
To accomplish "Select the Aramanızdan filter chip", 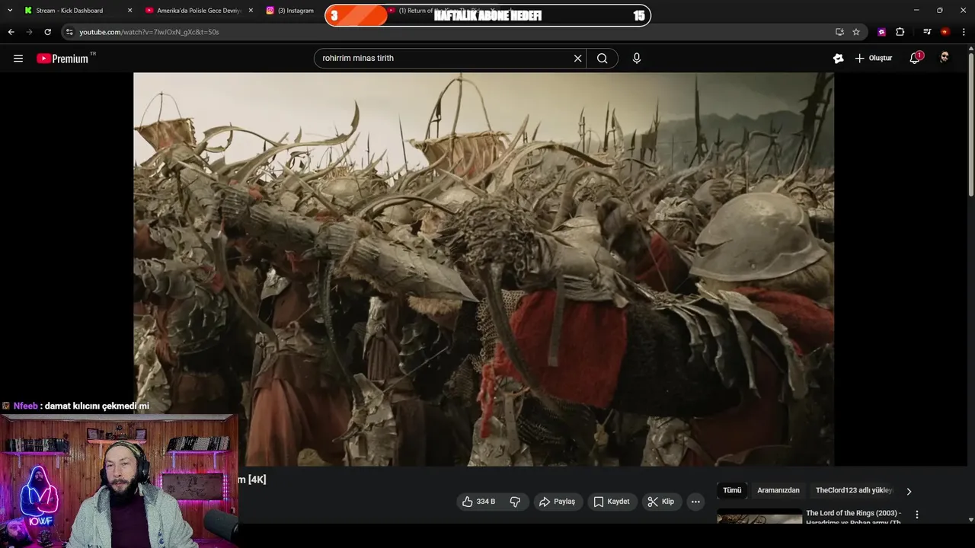I will pos(778,491).
